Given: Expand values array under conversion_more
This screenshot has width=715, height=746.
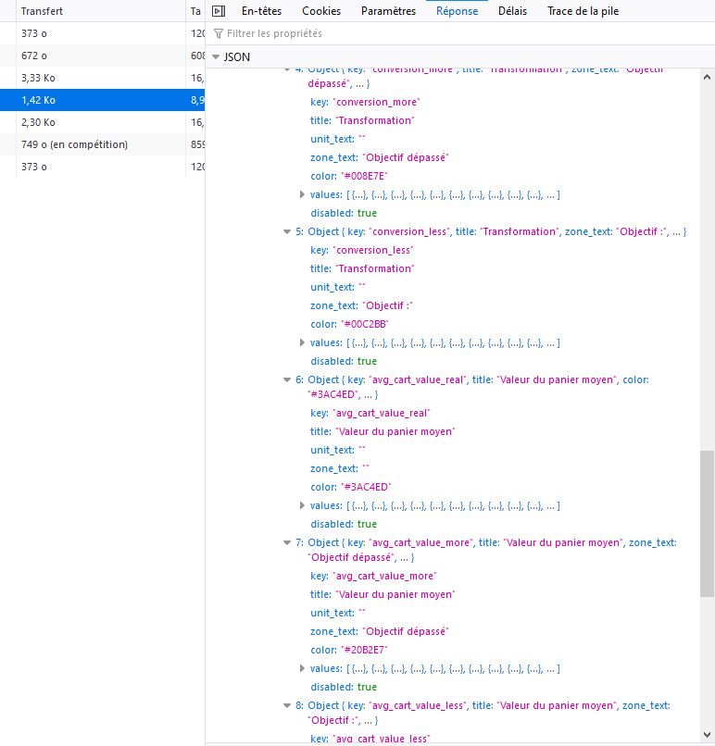Looking at the screenshot, I should click(x=302, y=194).
